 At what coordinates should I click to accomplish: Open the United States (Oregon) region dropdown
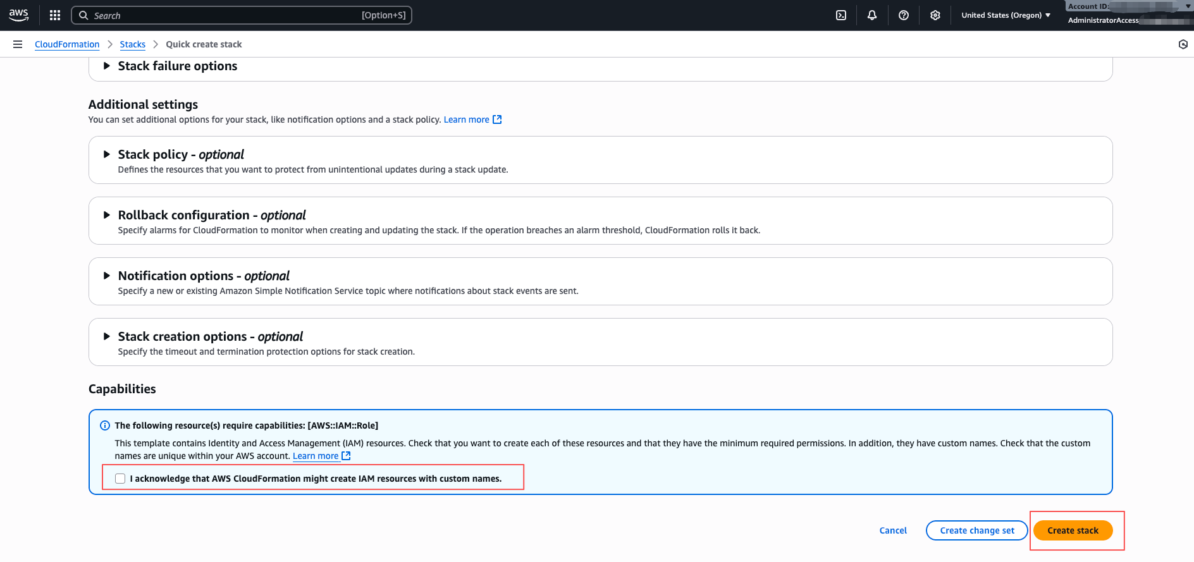1006,15
